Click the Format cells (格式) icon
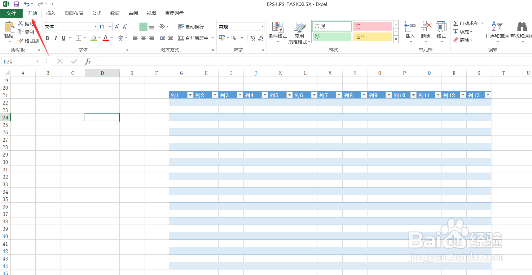Viewport: 532px width, 275px height. 441,27
